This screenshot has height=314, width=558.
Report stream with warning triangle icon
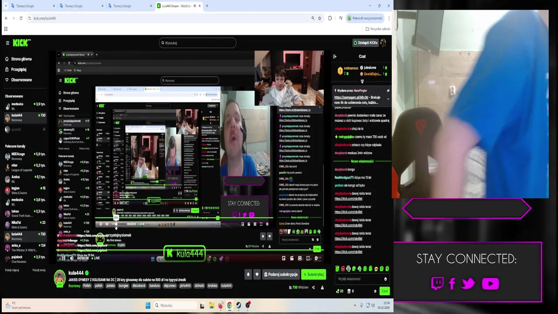coord(322,287)
